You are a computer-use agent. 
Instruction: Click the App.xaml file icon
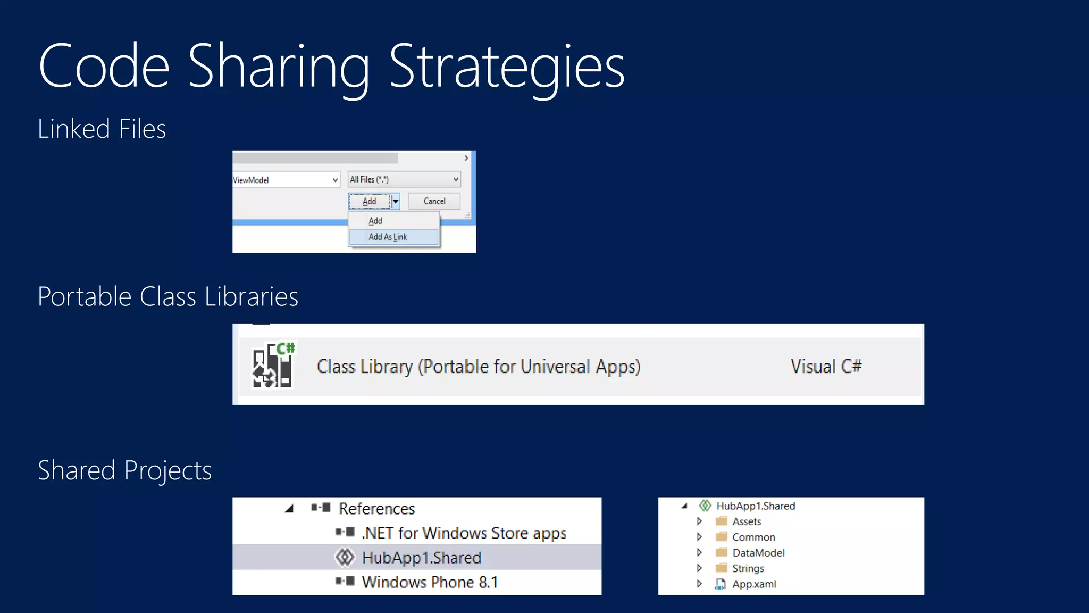[721, 584]
